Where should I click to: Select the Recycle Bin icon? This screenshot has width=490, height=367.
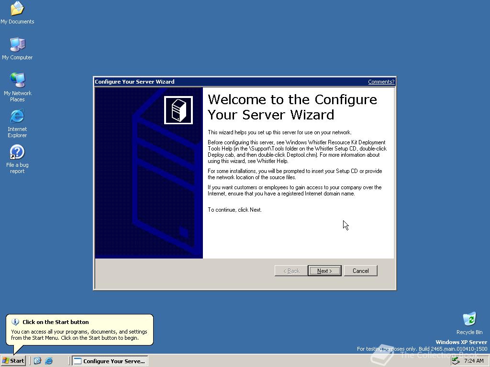pyautogui.click(x=469, y=324)
